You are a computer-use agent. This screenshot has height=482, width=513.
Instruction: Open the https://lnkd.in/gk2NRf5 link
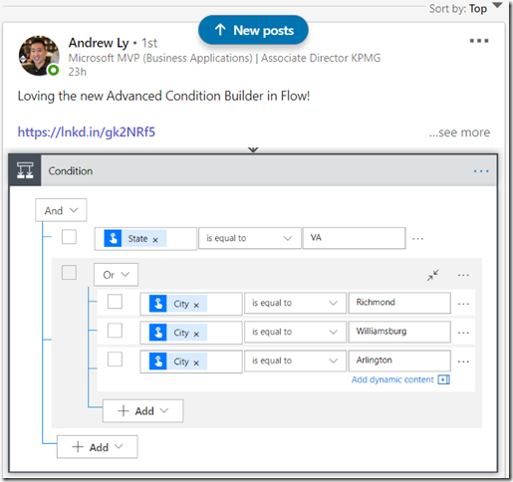pyautogui.click(x=87, y=131)
